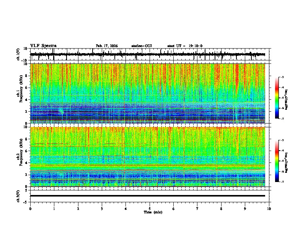Viewport: 303px width, 234px height.
Task: Click the "station=OUI" header text
Action: 142,46
